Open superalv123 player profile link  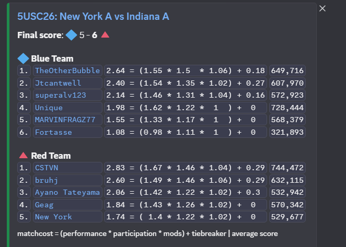[x=61, y=95]
